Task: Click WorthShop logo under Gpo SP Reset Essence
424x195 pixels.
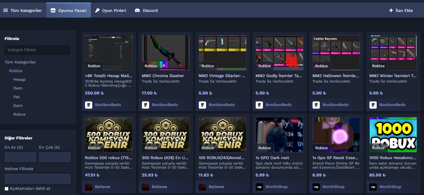Action: click(316, 187)
